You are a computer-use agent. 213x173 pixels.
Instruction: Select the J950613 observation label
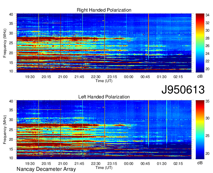tap(183, 90)
